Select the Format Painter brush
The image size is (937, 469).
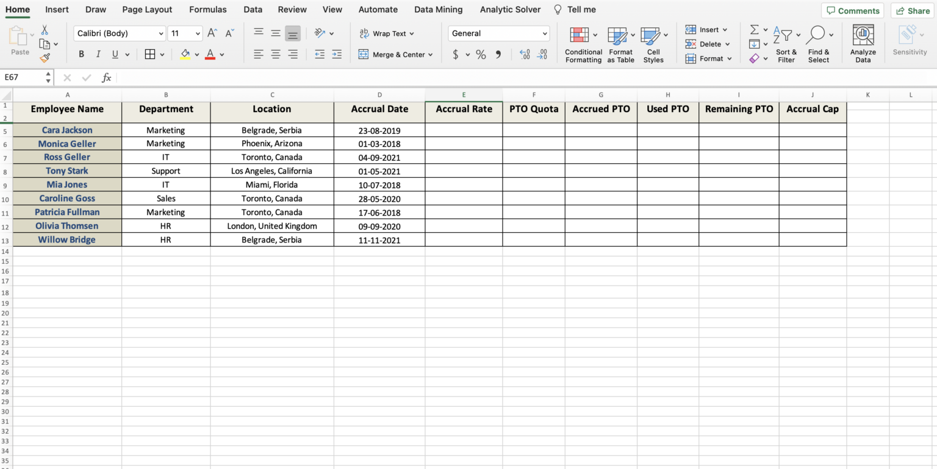[45, 58]
